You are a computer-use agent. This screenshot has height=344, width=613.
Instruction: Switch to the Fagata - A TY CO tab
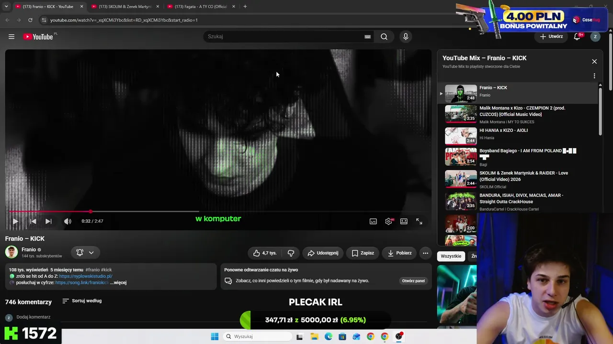click(x=201, y=7)
